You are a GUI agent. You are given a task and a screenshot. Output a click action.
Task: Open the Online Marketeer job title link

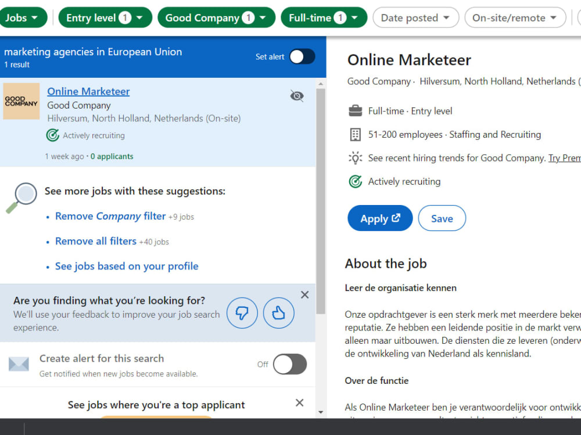click(88, 91)
